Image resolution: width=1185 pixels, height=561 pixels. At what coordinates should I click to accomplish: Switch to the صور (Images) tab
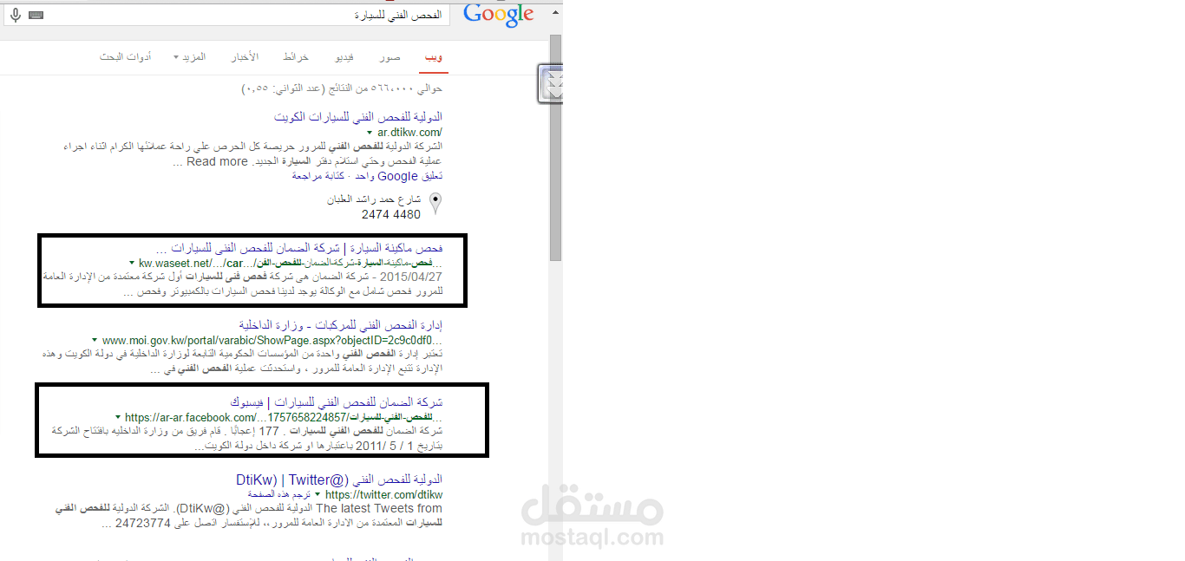point(390,57)
